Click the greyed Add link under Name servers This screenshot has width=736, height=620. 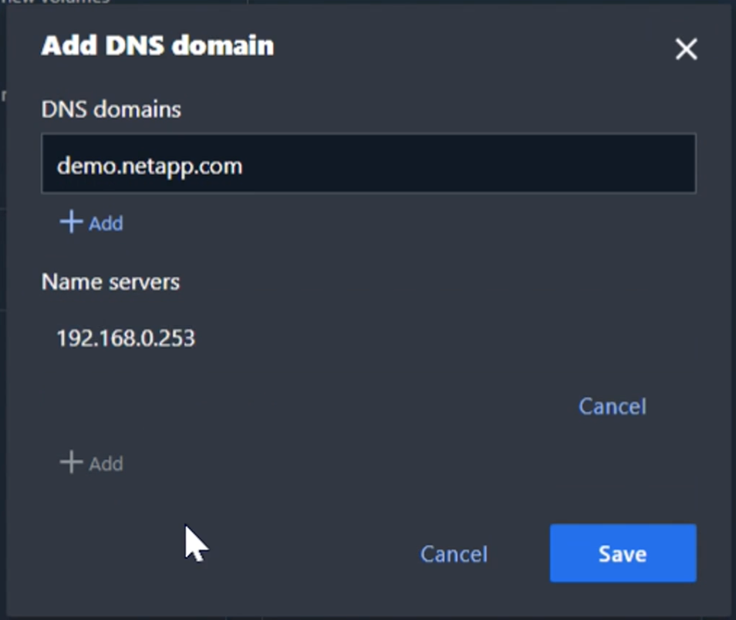(x=106, y=463)
